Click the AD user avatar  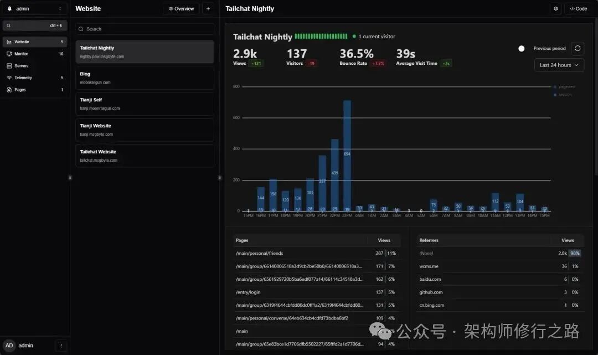click(9, 346)
